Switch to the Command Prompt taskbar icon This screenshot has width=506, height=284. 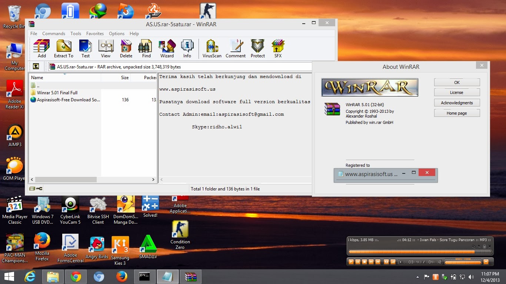[x=144, y=277]
